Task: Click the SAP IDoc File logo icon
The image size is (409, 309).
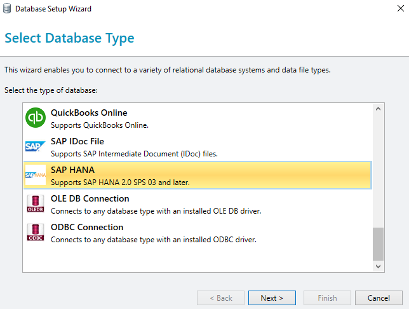Action: (x=35, y=146)
